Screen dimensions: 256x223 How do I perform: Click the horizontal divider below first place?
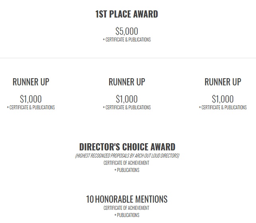pyautogui.click(x=128, y=58)
